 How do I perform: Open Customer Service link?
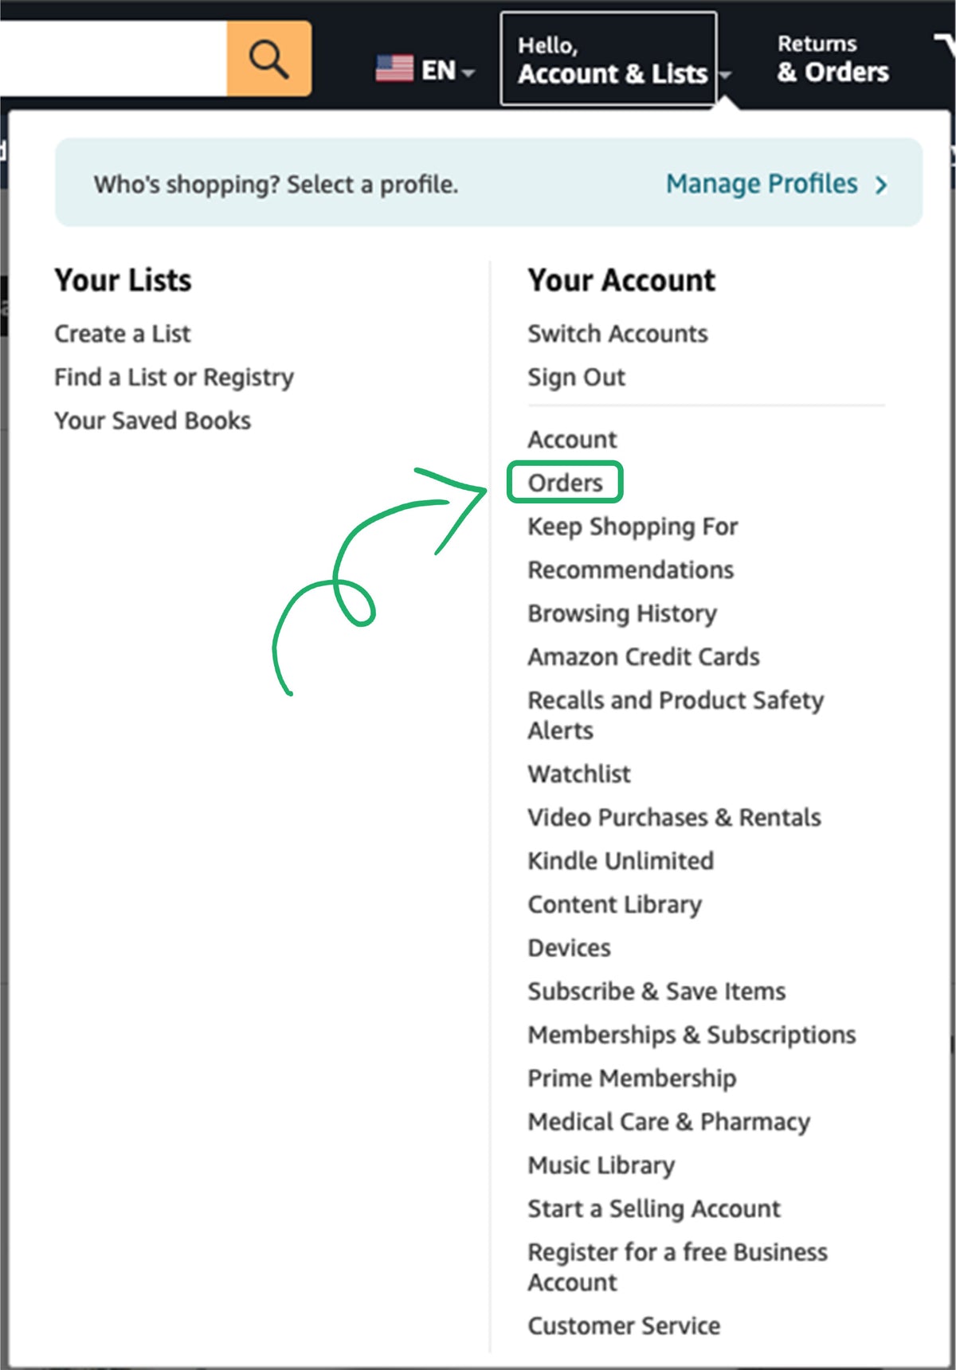pos(624,1325)
